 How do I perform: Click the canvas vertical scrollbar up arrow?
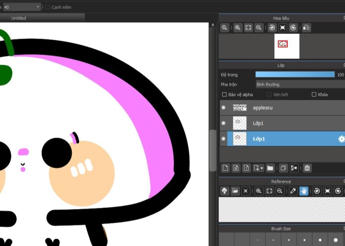[213, 25]
